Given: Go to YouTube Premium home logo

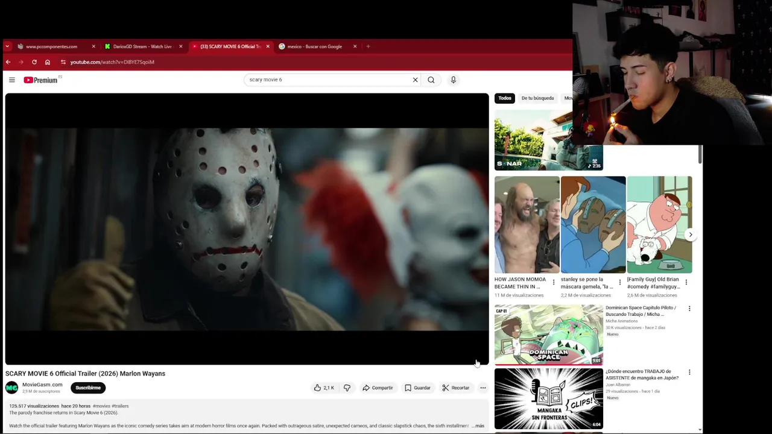Looking at the screenshot, I should coord(40,80).
